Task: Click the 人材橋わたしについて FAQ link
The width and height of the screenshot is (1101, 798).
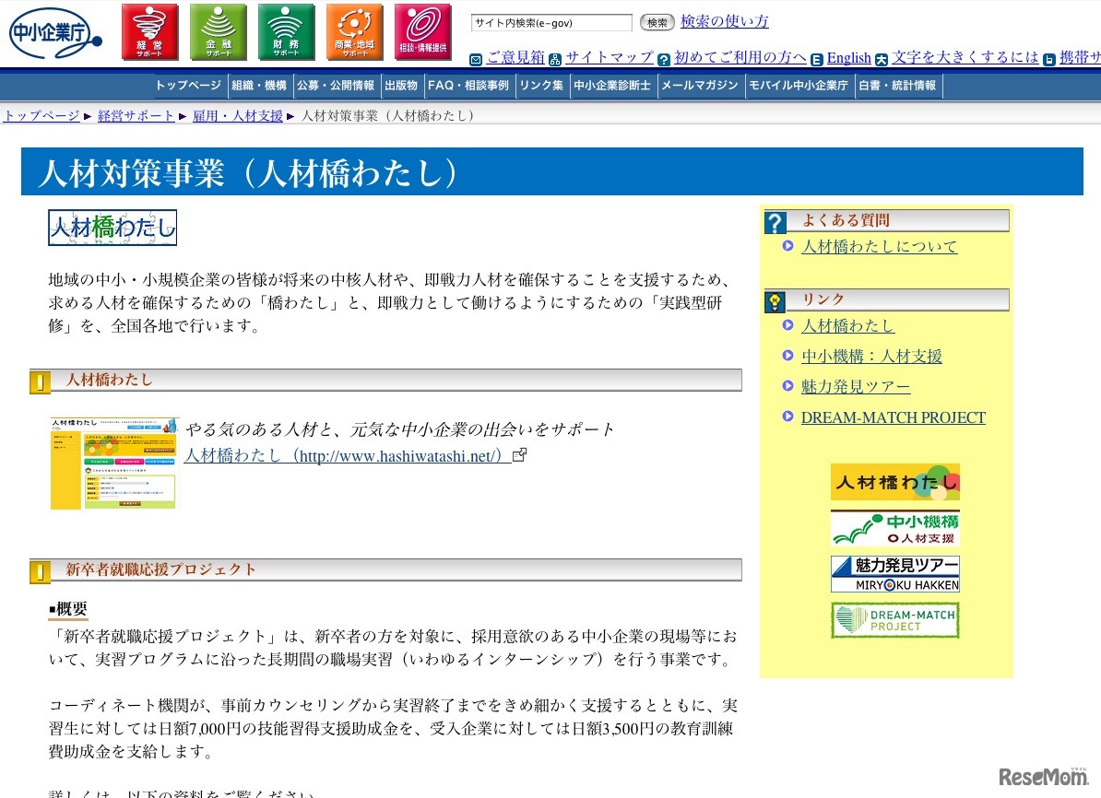Action: click(x=879, y=247)
